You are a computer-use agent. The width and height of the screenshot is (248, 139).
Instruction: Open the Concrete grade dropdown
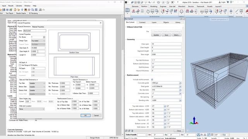click(x=180, y=83)
